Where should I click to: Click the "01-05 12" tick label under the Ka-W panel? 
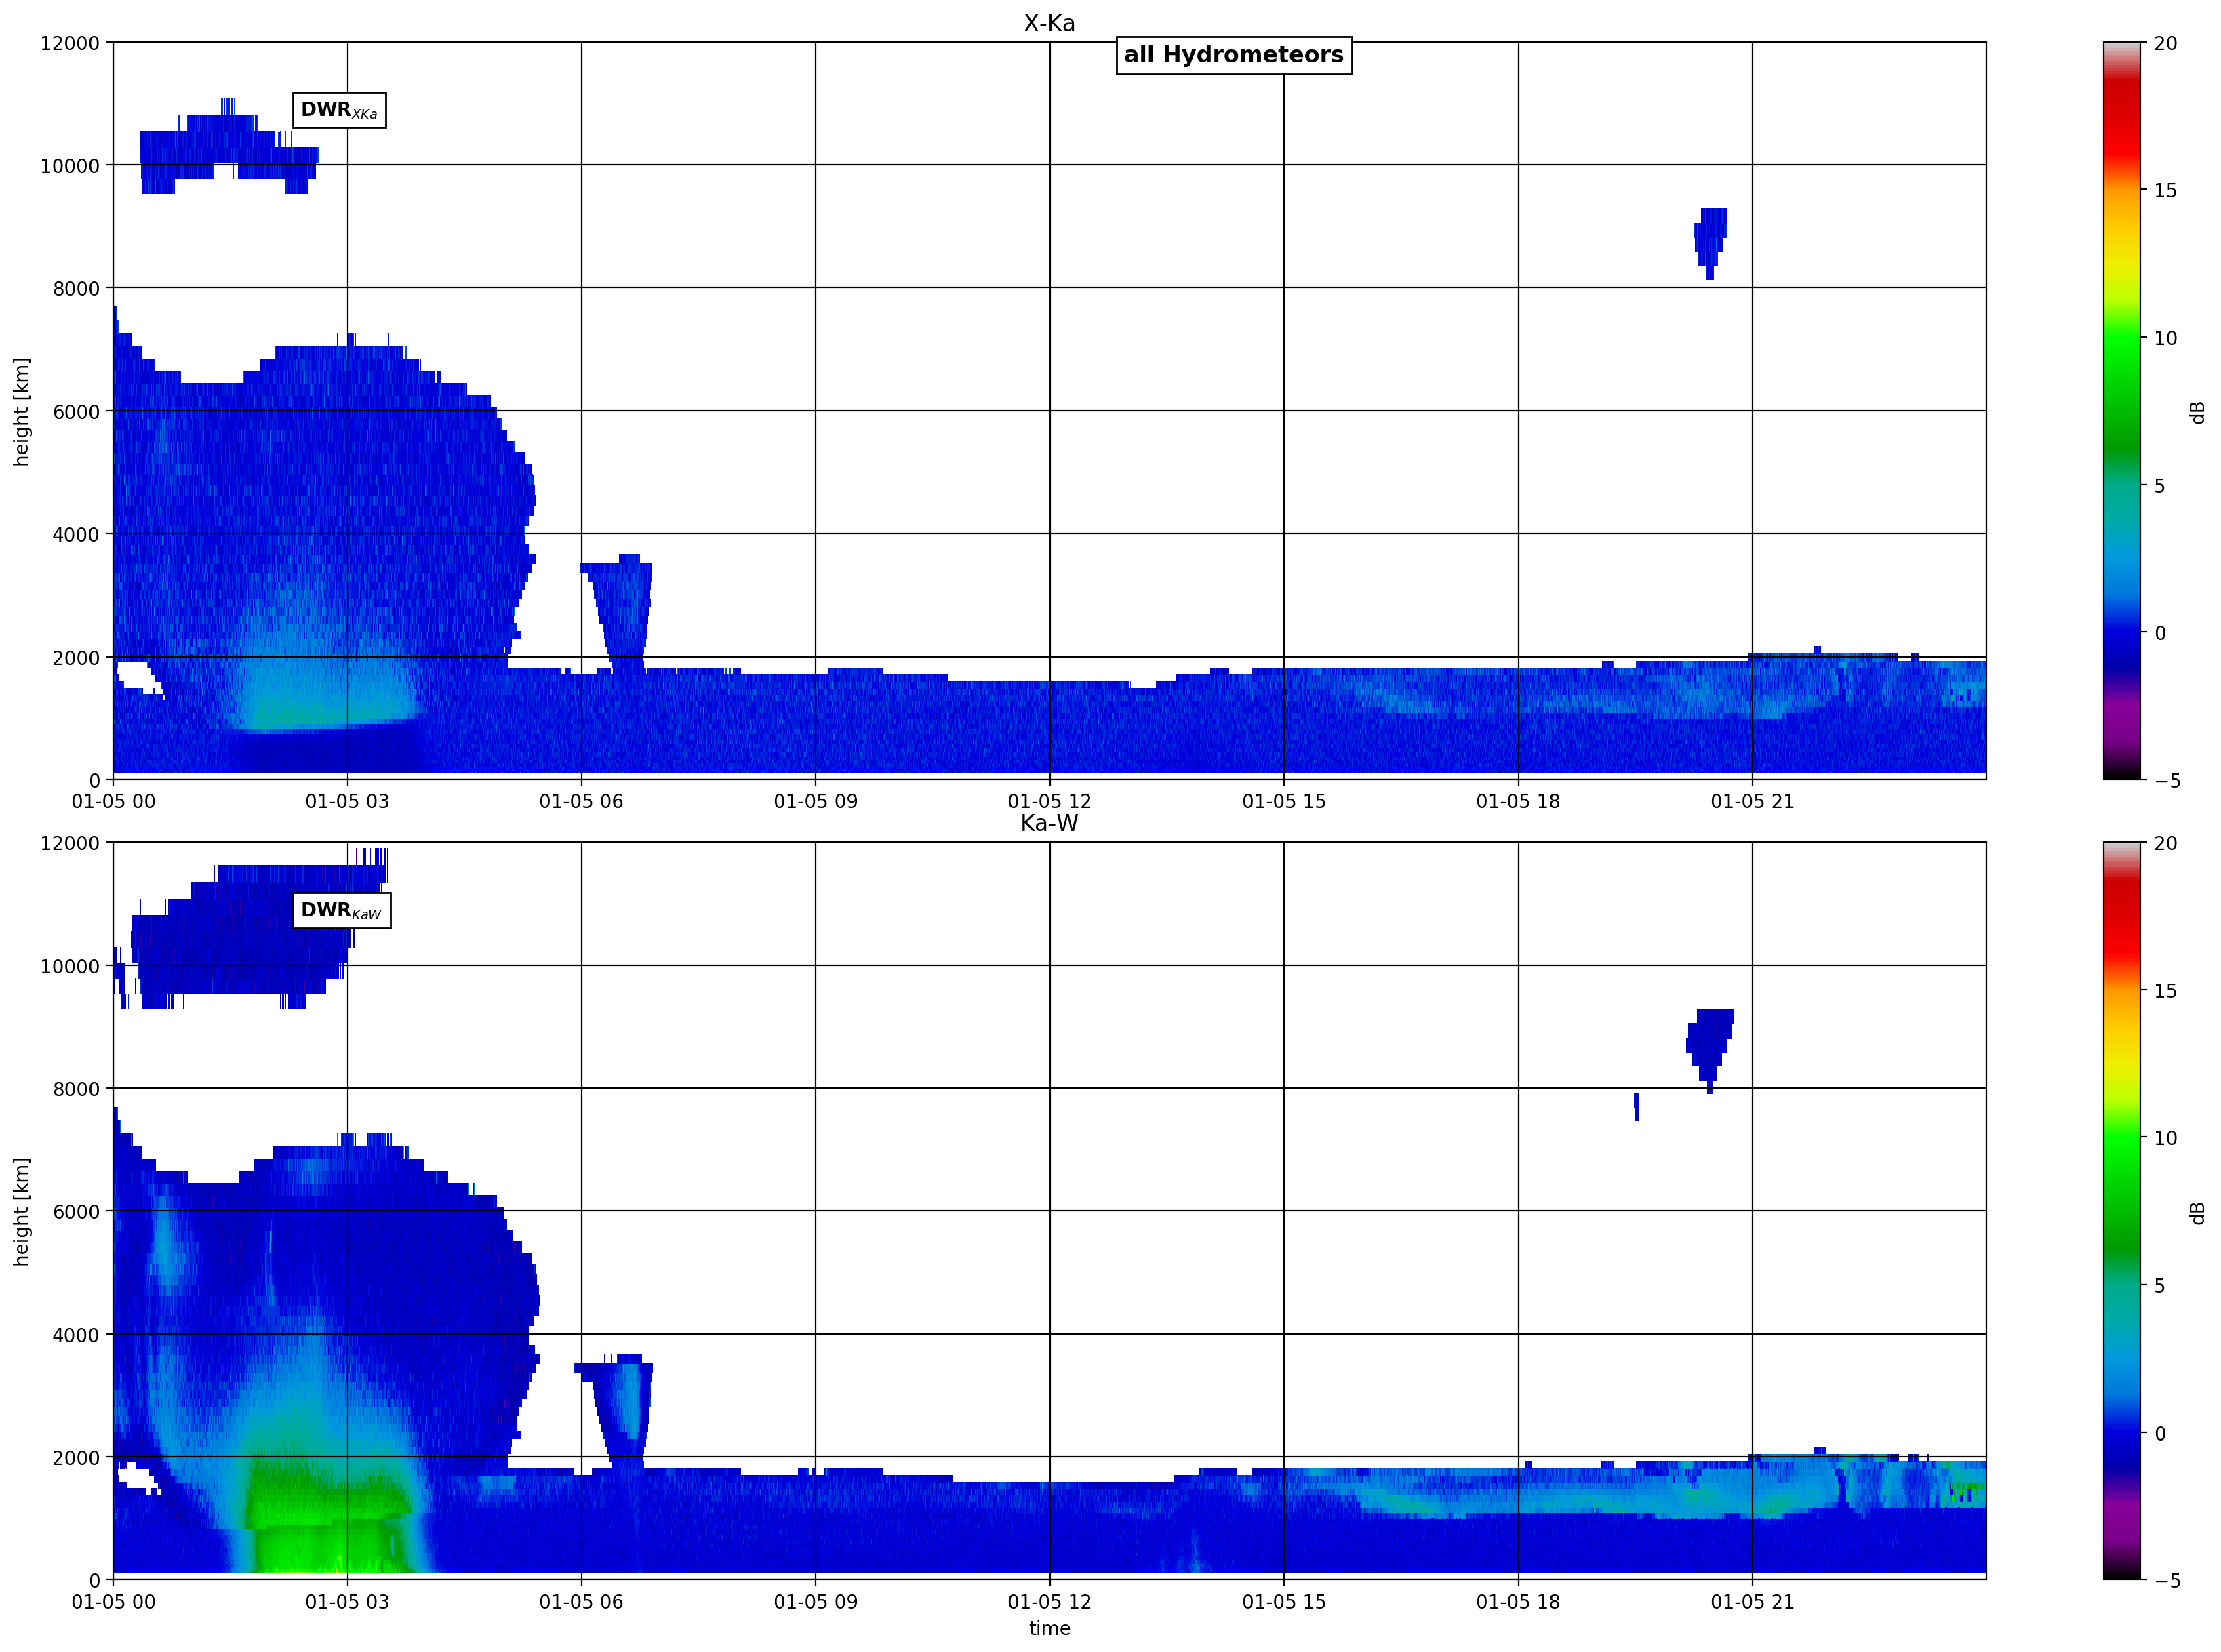click(x=1049, y=1601)
